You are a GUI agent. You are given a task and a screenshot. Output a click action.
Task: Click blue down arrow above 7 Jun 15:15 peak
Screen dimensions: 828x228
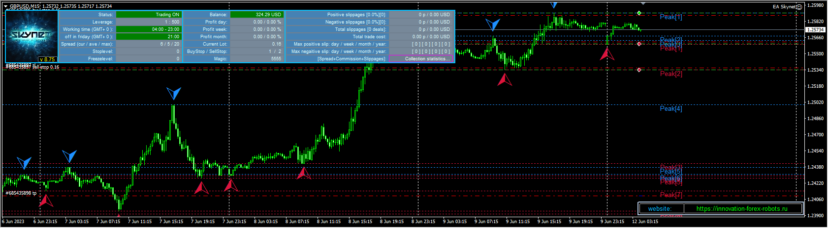point(174,93)
